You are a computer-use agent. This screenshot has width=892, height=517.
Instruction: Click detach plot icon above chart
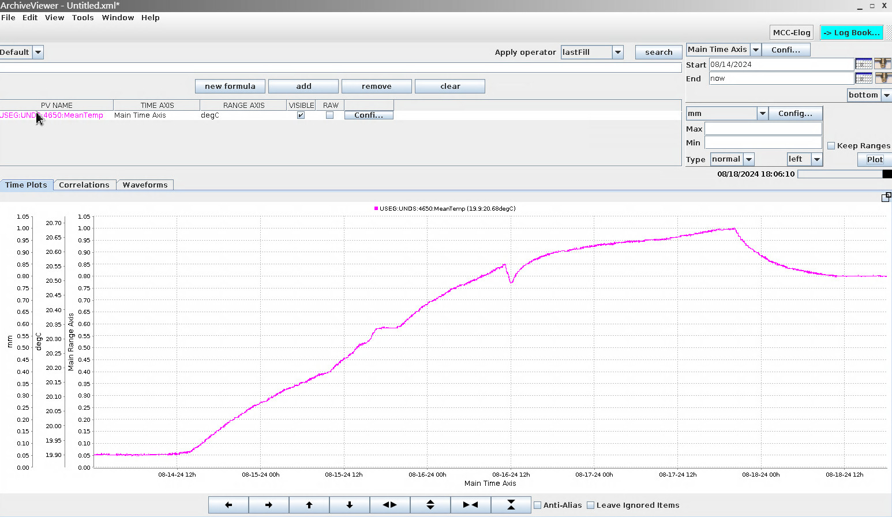click(x=886, y=197)
